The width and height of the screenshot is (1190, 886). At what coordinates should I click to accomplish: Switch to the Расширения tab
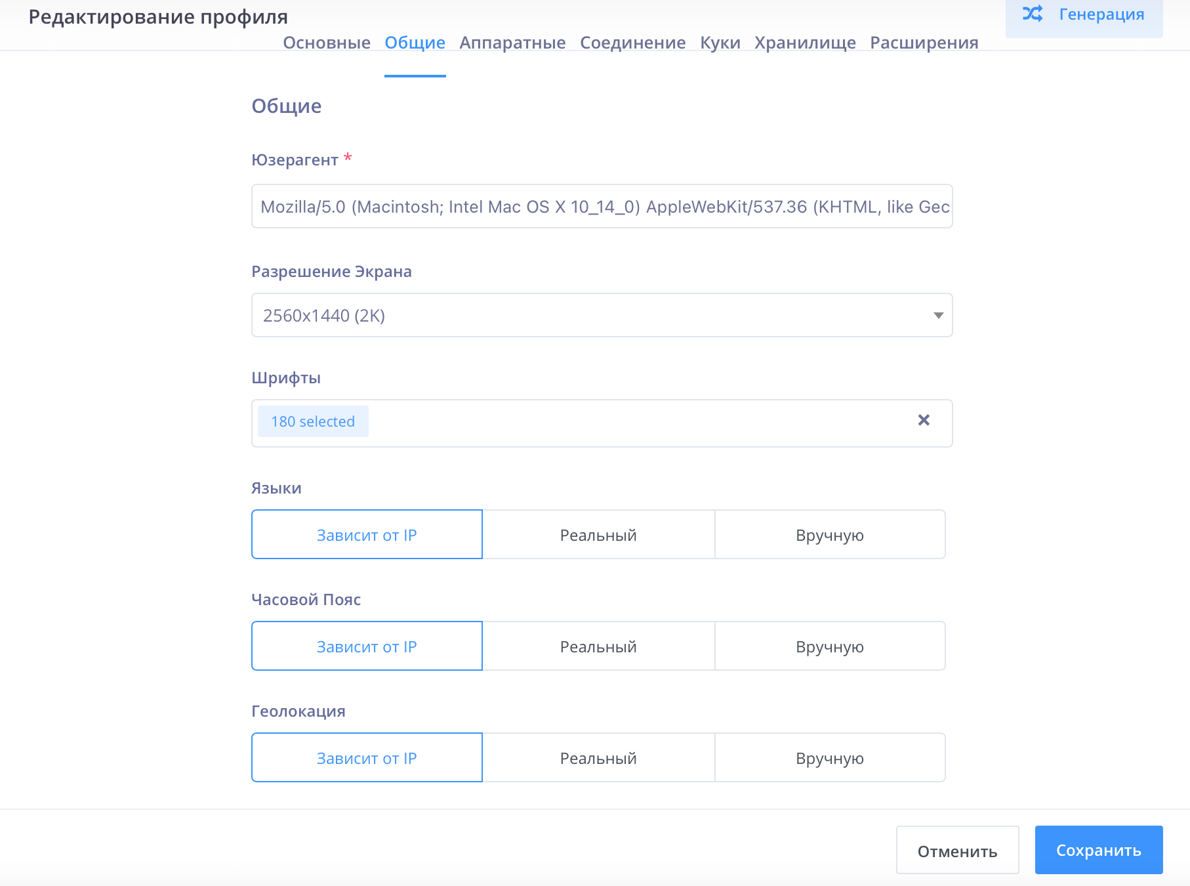[x=924, y=42]
